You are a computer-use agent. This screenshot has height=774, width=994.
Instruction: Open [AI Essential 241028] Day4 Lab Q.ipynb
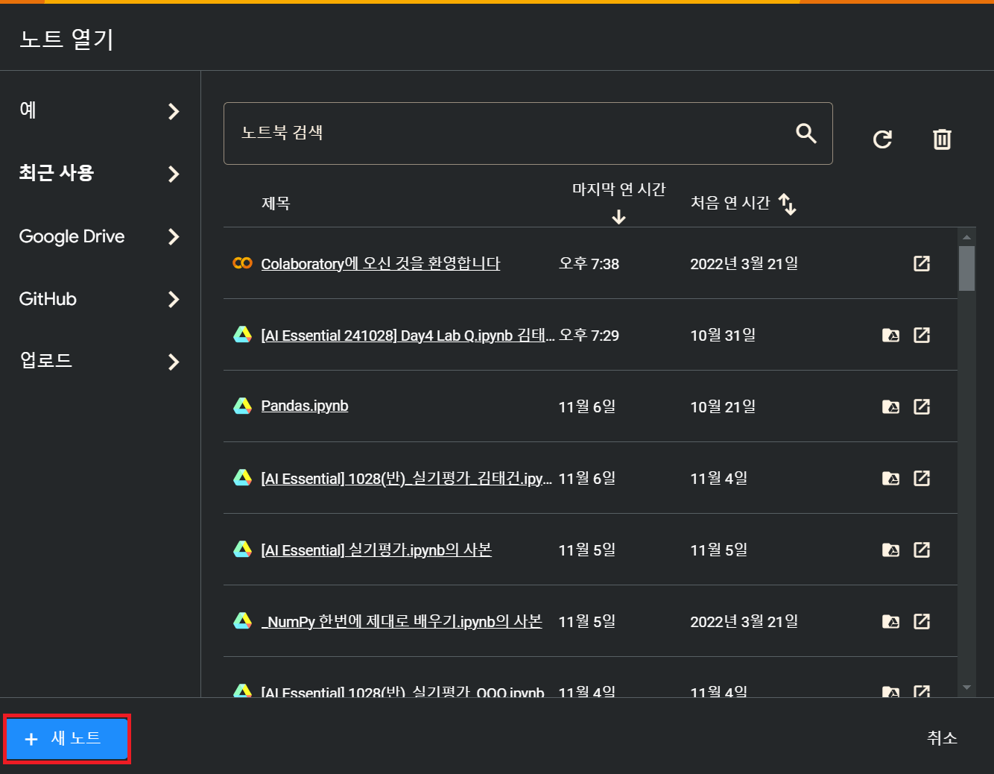point(408,336)
